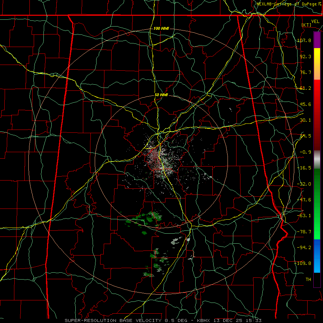Select the [KT] units label
Image resolution: width=323 pixels, height=323 pixels.
click(x=306, y=25)
